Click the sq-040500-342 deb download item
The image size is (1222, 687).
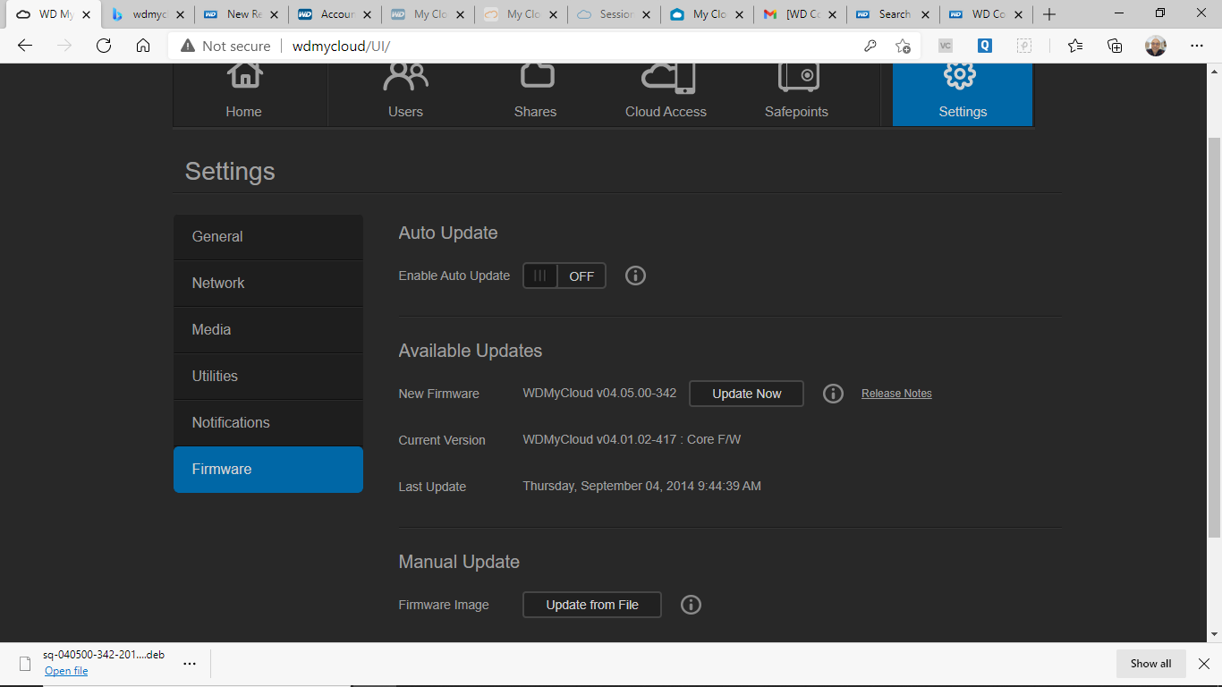[x=103, y=655]
